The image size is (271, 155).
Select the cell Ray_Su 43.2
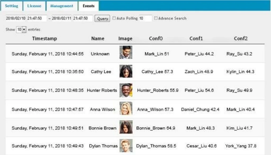239,54
